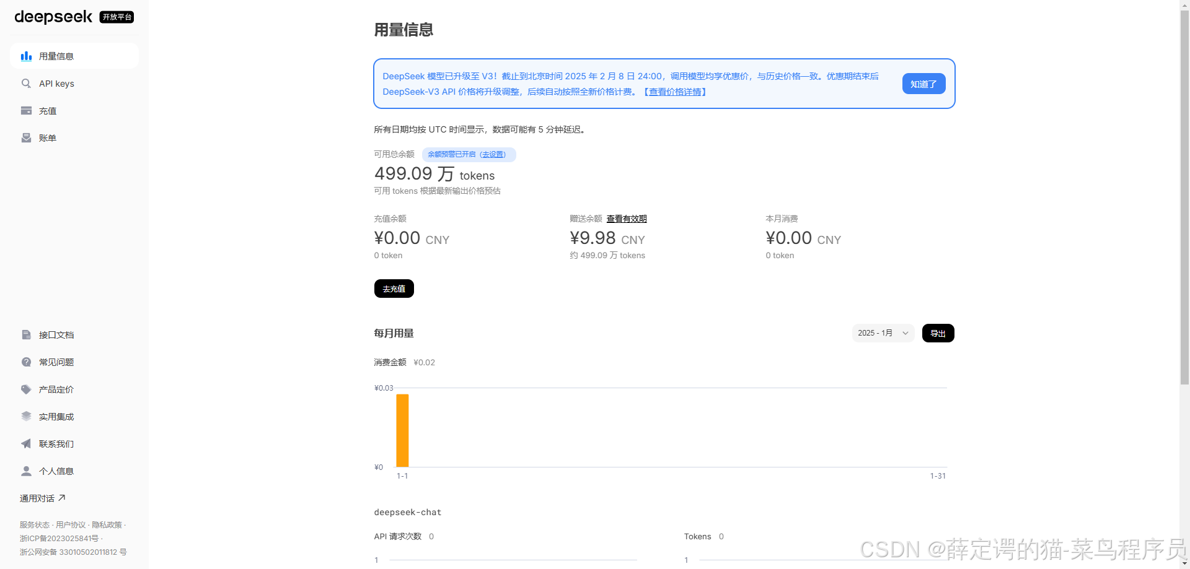Dismiss the banner with 知道了 button
Screen dimensions: 1190x569
tap(923, 84)
